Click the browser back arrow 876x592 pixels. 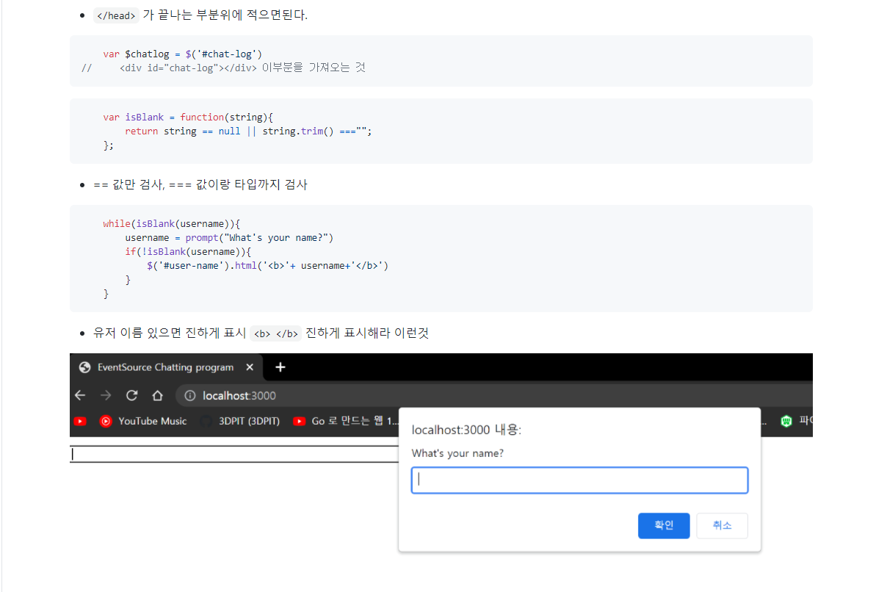click(x=80, y=396)
